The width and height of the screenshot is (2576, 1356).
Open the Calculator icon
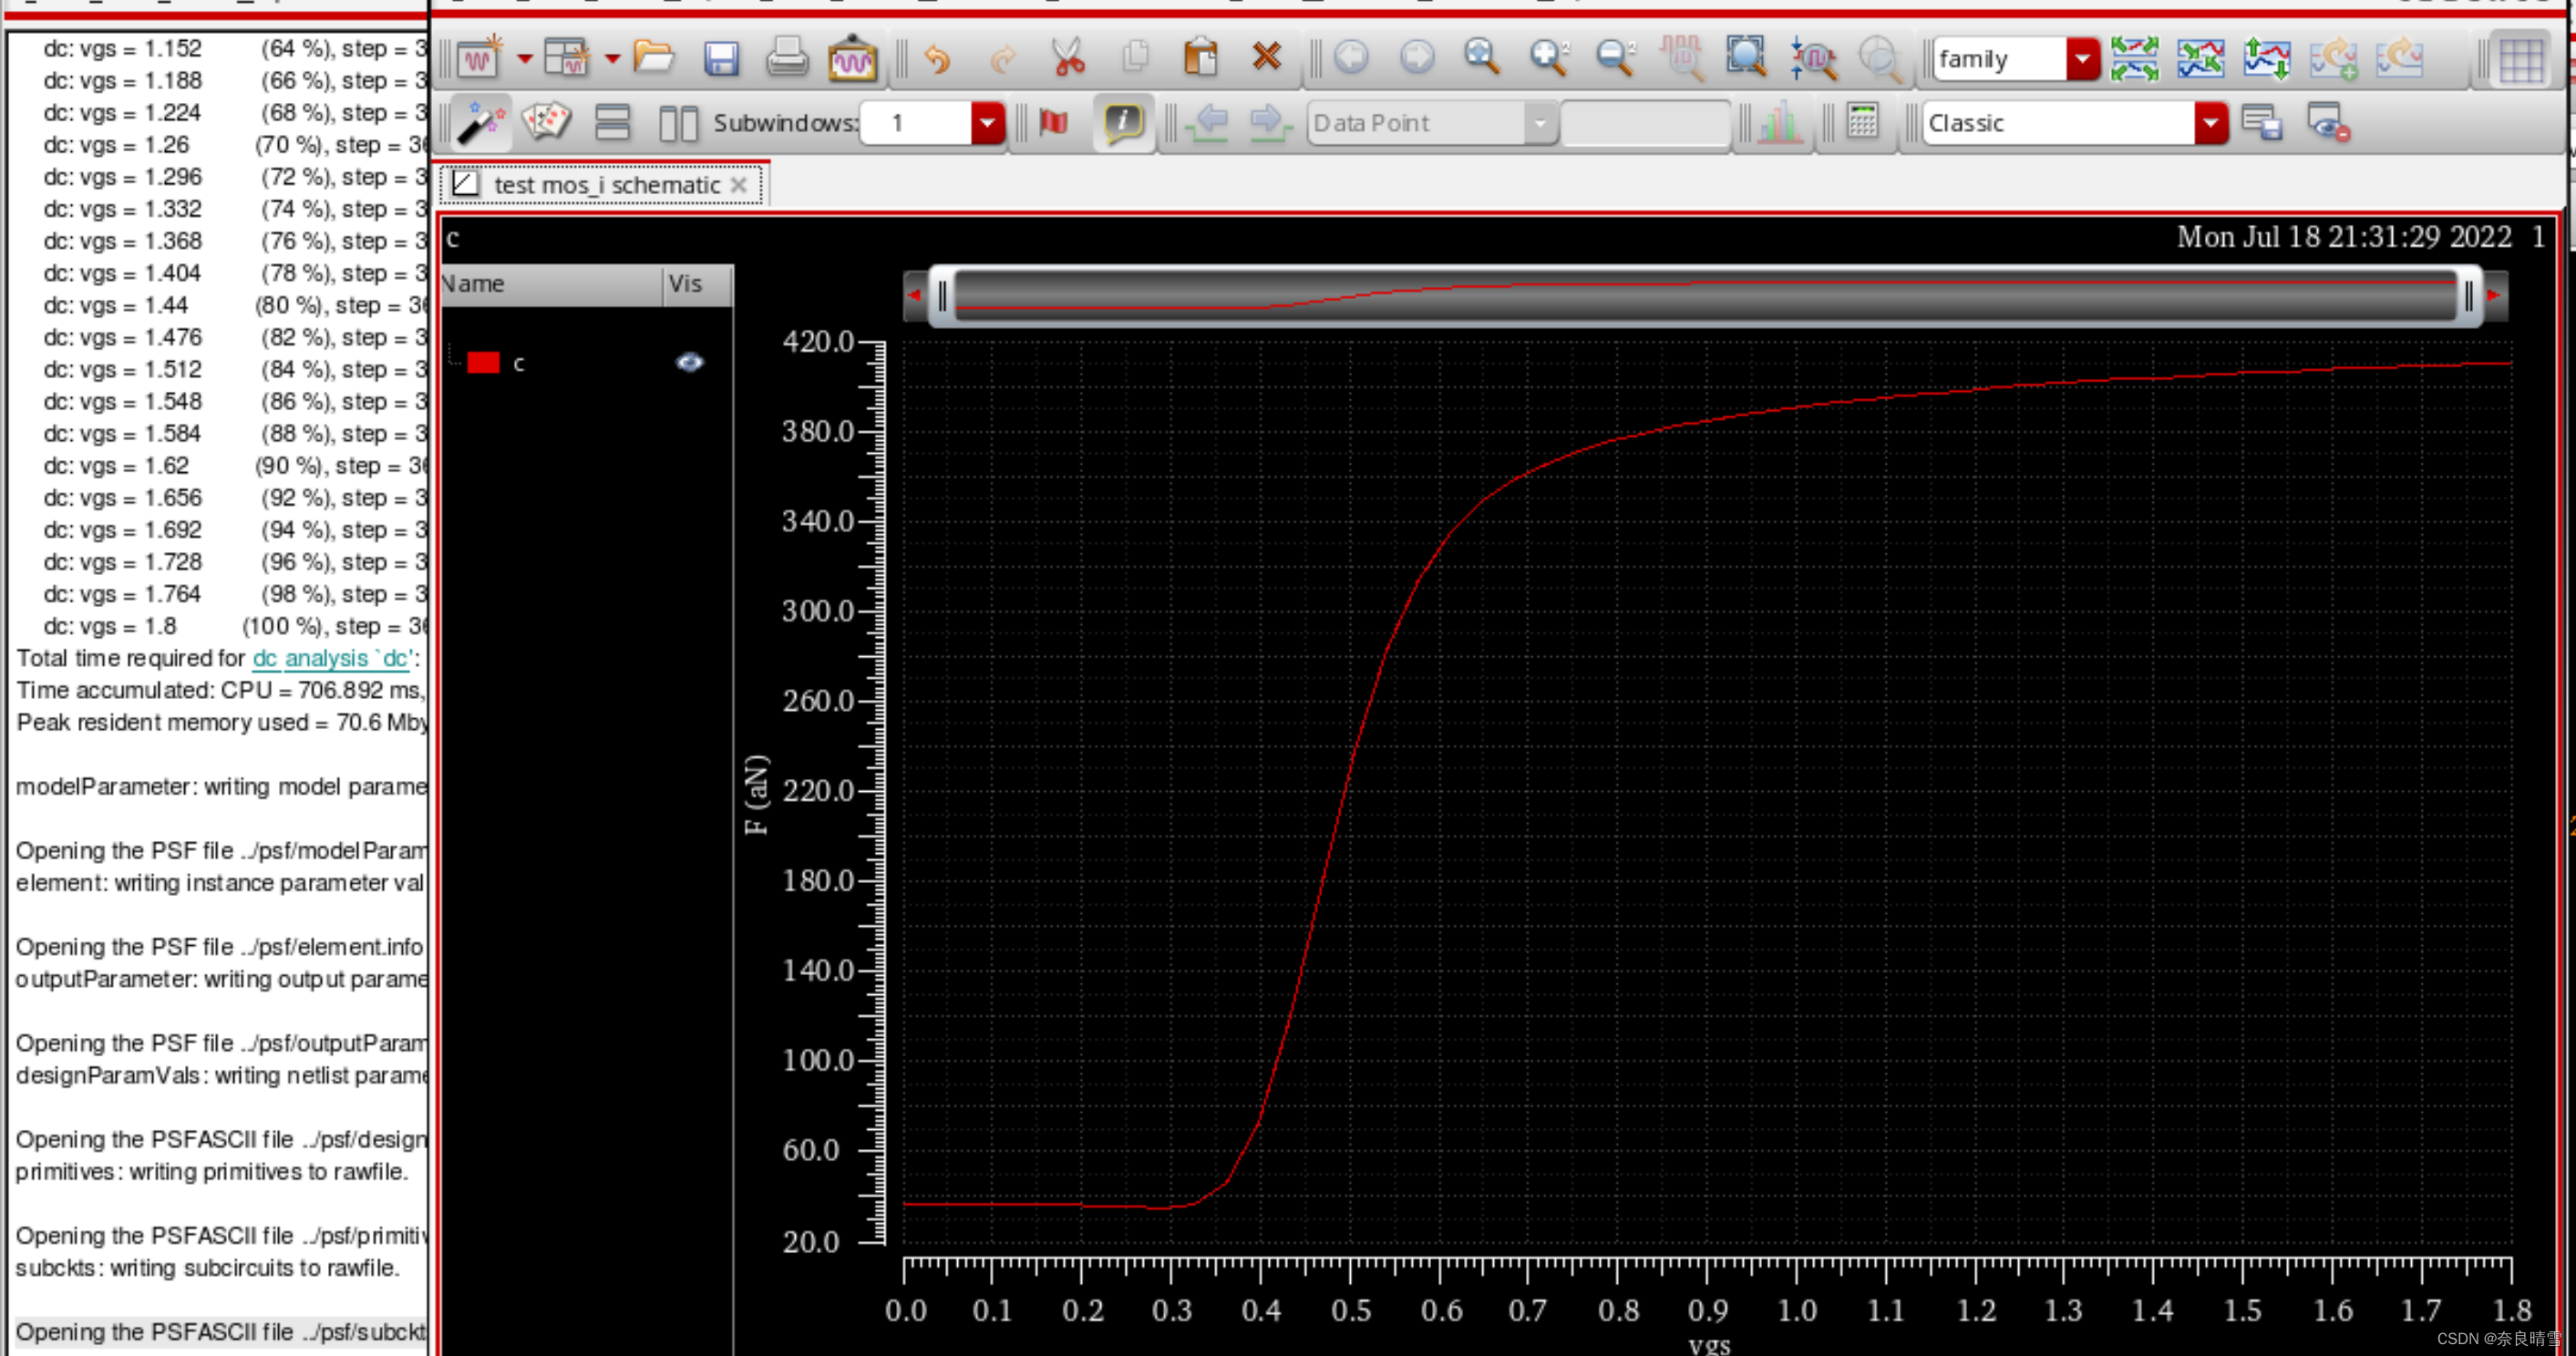pyautogui.click(x=1862, y=122)
